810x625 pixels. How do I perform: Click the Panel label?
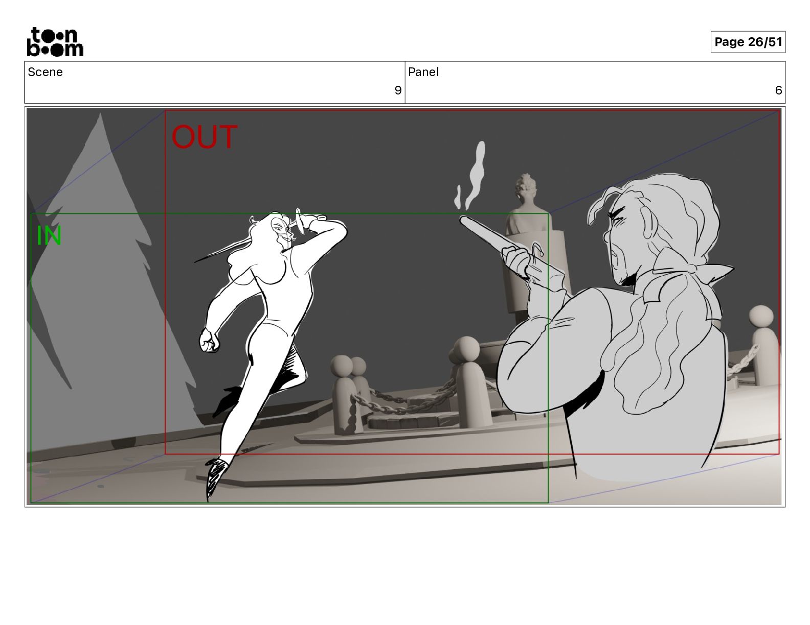click(423, 72)
